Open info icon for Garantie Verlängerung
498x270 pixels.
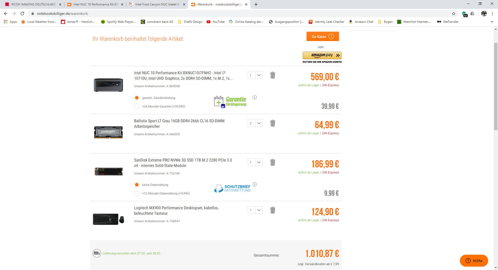tap(255, 97)
